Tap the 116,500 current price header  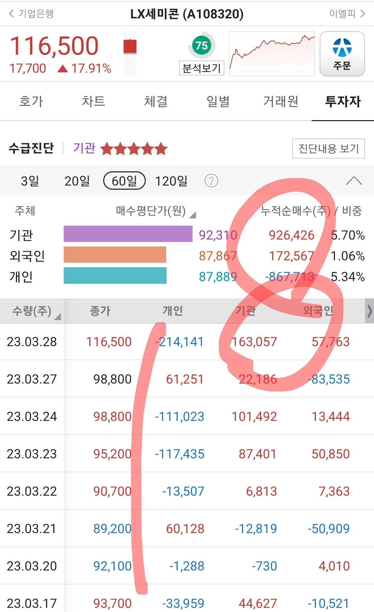coord(54,46)
